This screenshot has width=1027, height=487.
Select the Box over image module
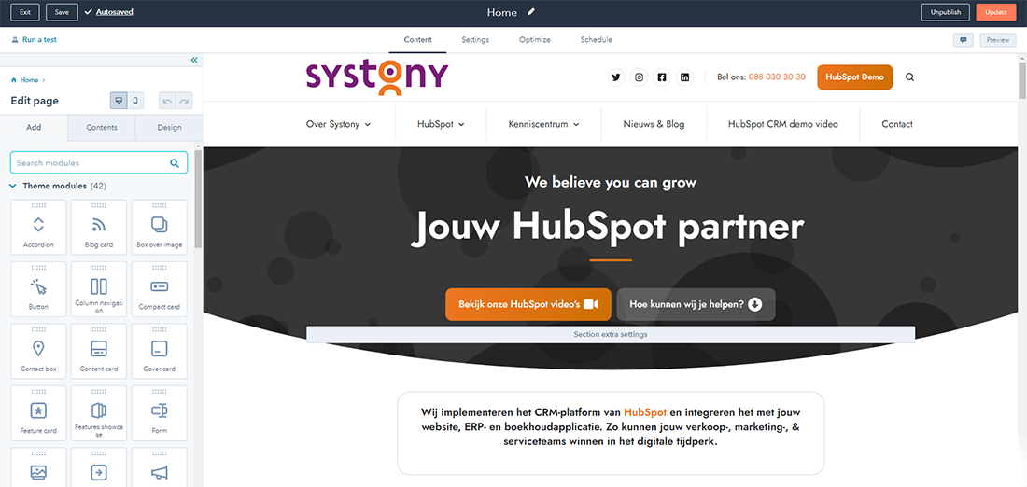click(159, 227)
